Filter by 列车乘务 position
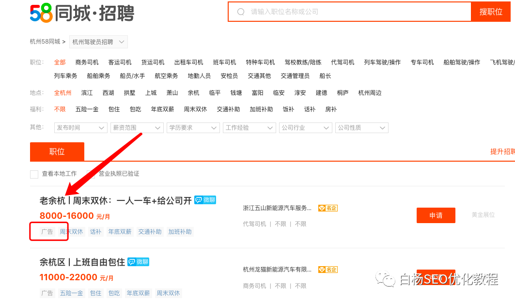 (66, 76)
